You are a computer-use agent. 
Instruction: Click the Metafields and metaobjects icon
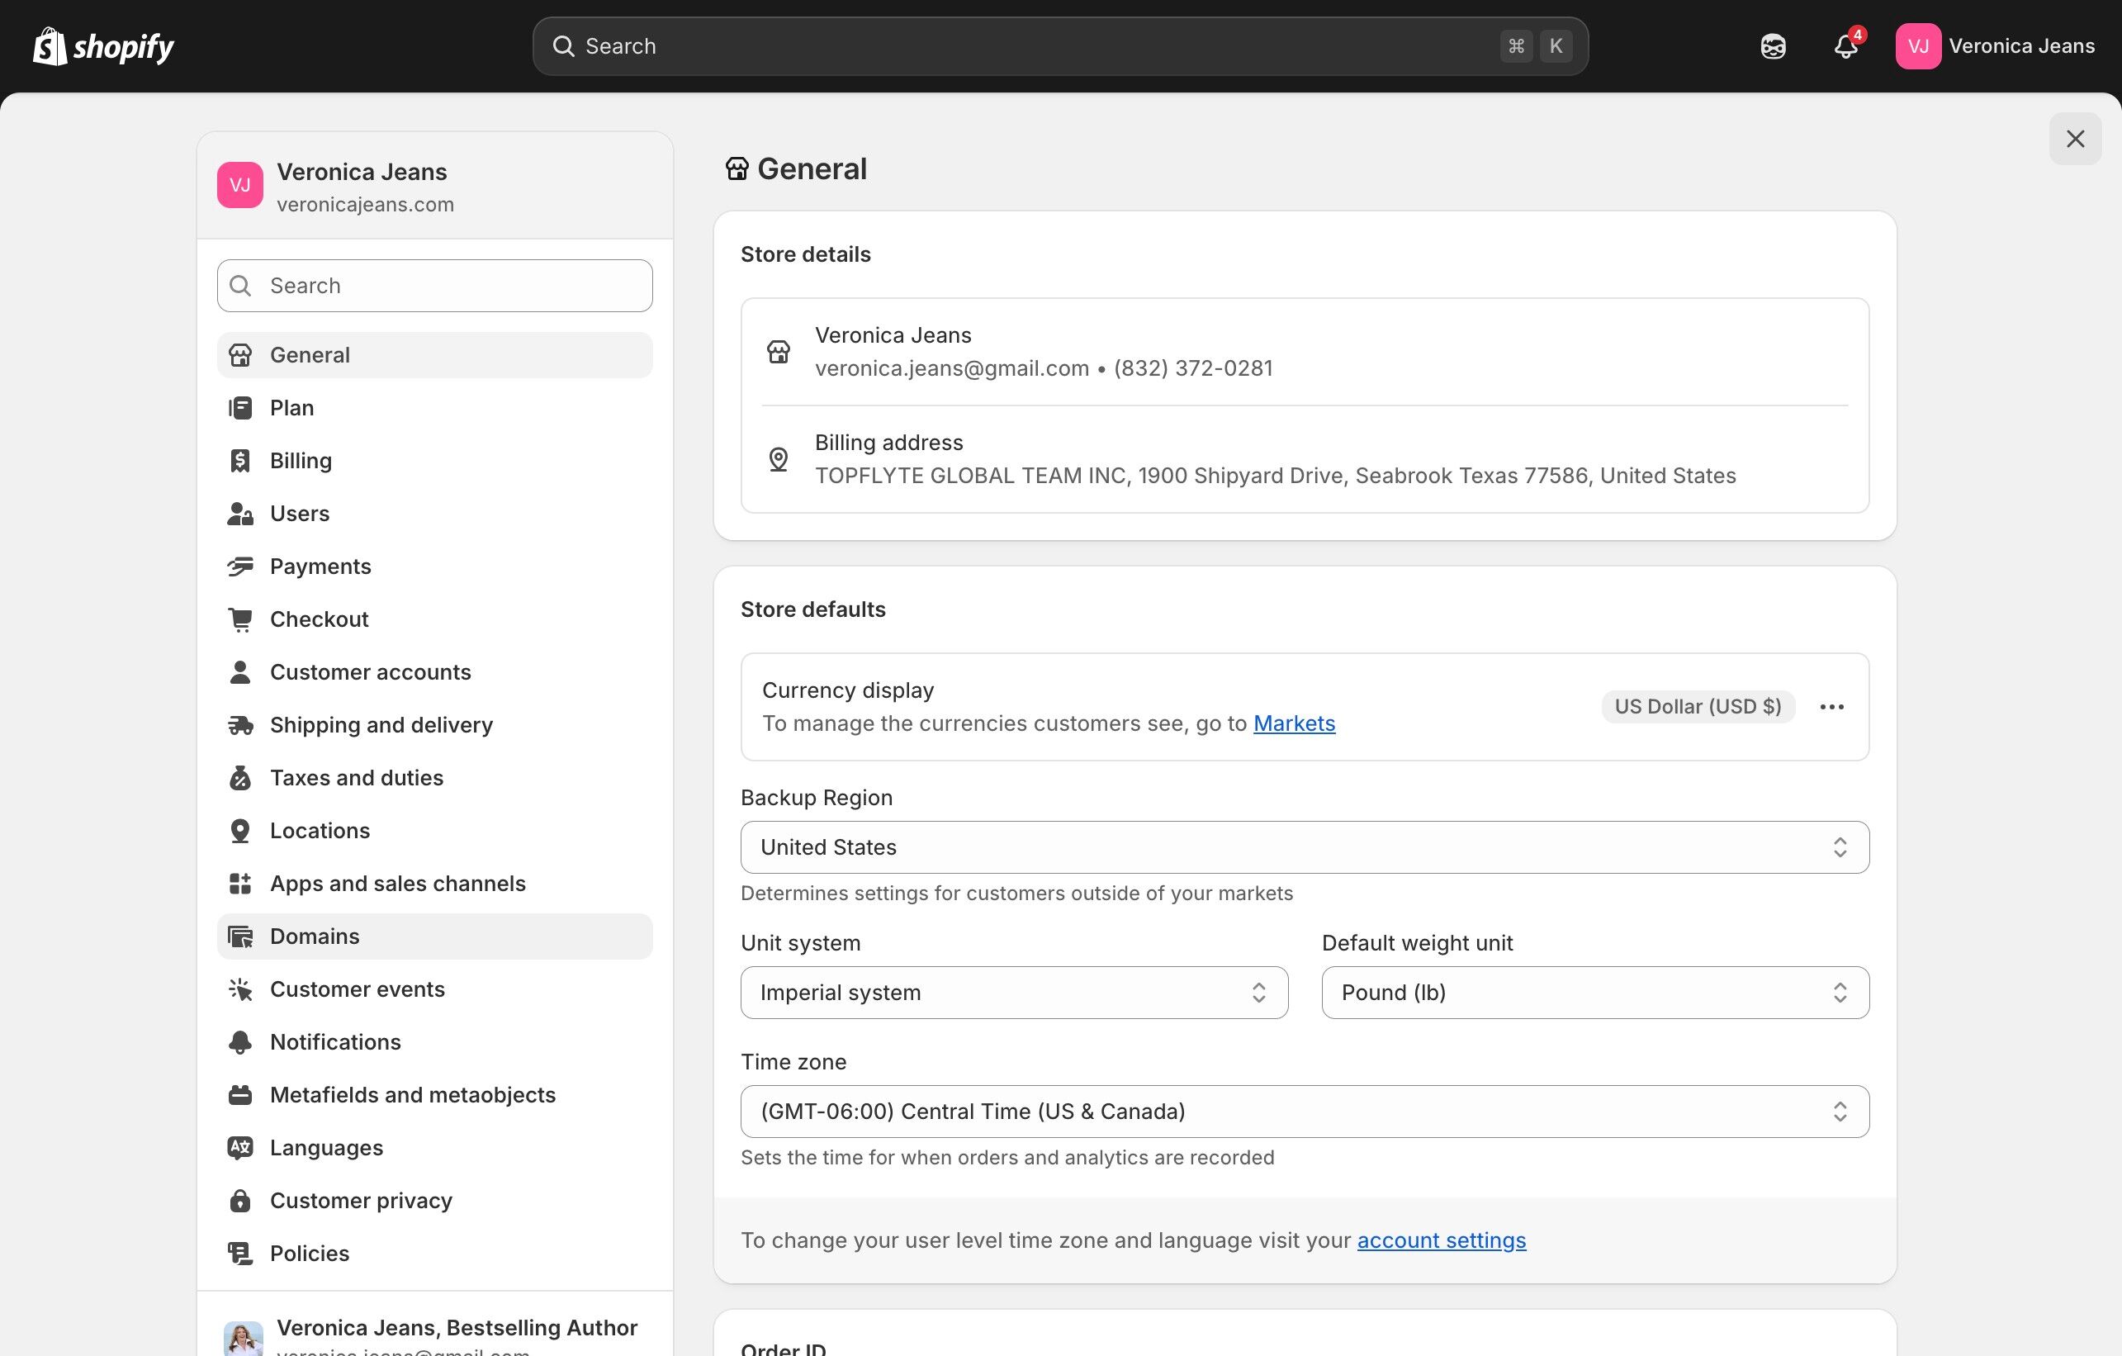pos(239,1095)
